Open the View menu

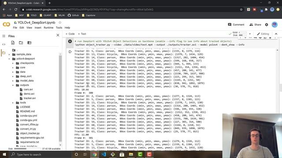coord(29,28)
